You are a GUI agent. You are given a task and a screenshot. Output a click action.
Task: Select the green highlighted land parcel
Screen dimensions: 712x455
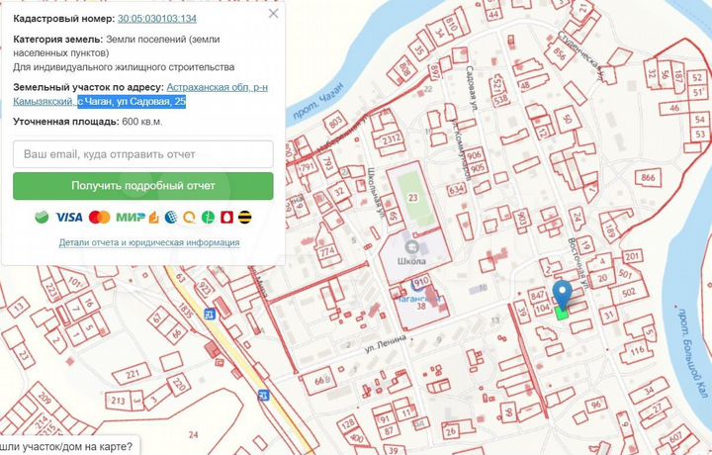click(562, 314)
